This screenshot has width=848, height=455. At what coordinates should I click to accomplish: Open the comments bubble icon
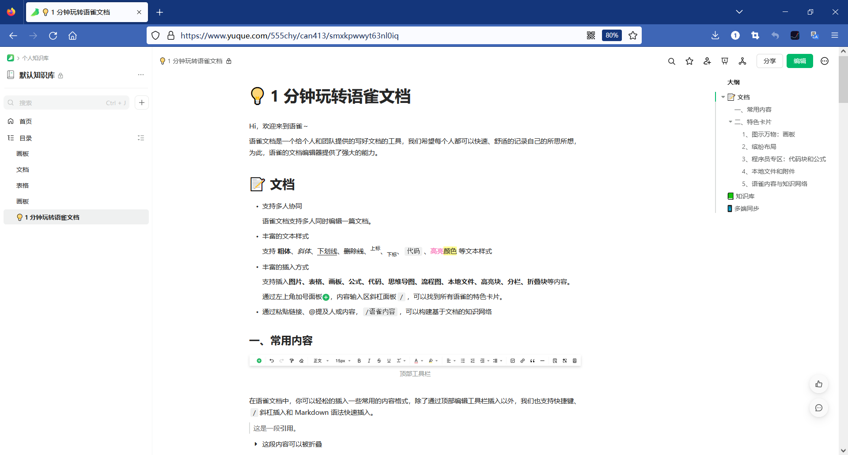point(819,408)
